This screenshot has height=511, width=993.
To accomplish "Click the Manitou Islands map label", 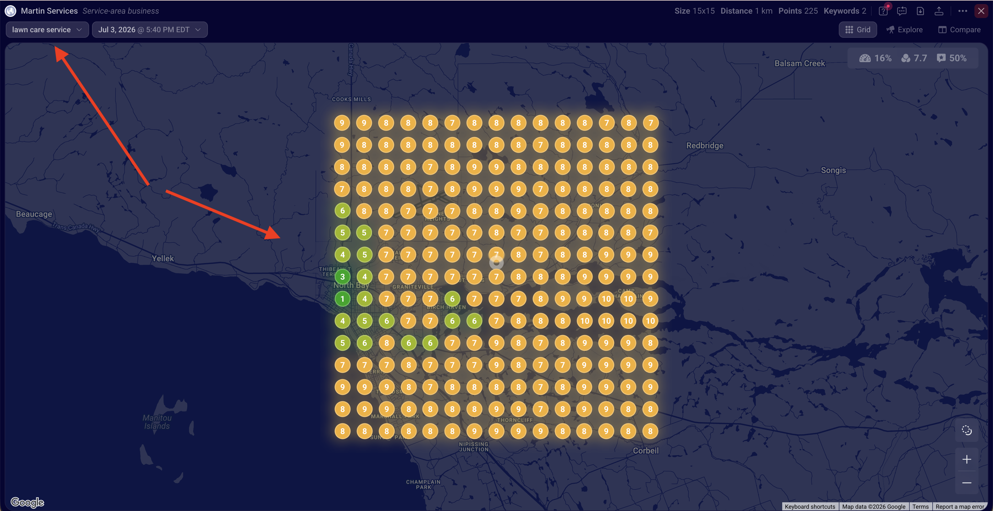I will [157, 422].
